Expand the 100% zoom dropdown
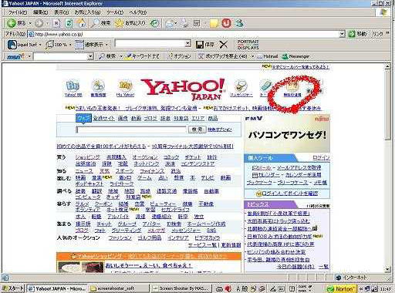Viewport: 395px width, 293px height. (70, 45)
